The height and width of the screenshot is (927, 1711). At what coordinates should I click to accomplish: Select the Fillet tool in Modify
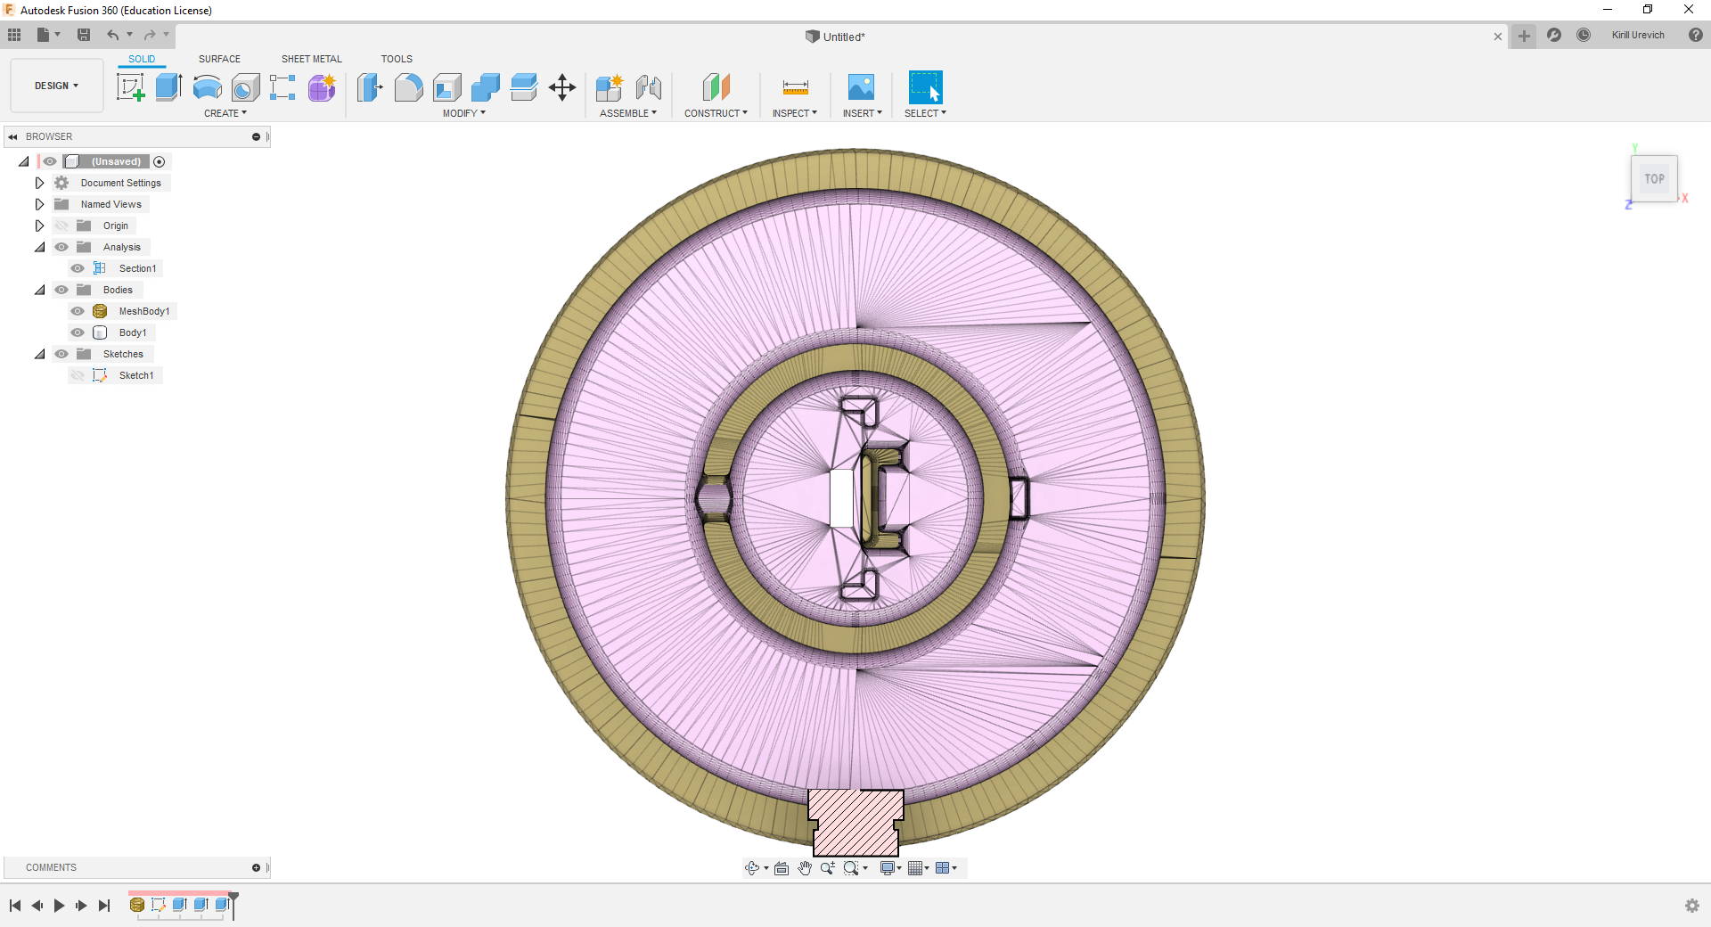pos(408,87)
